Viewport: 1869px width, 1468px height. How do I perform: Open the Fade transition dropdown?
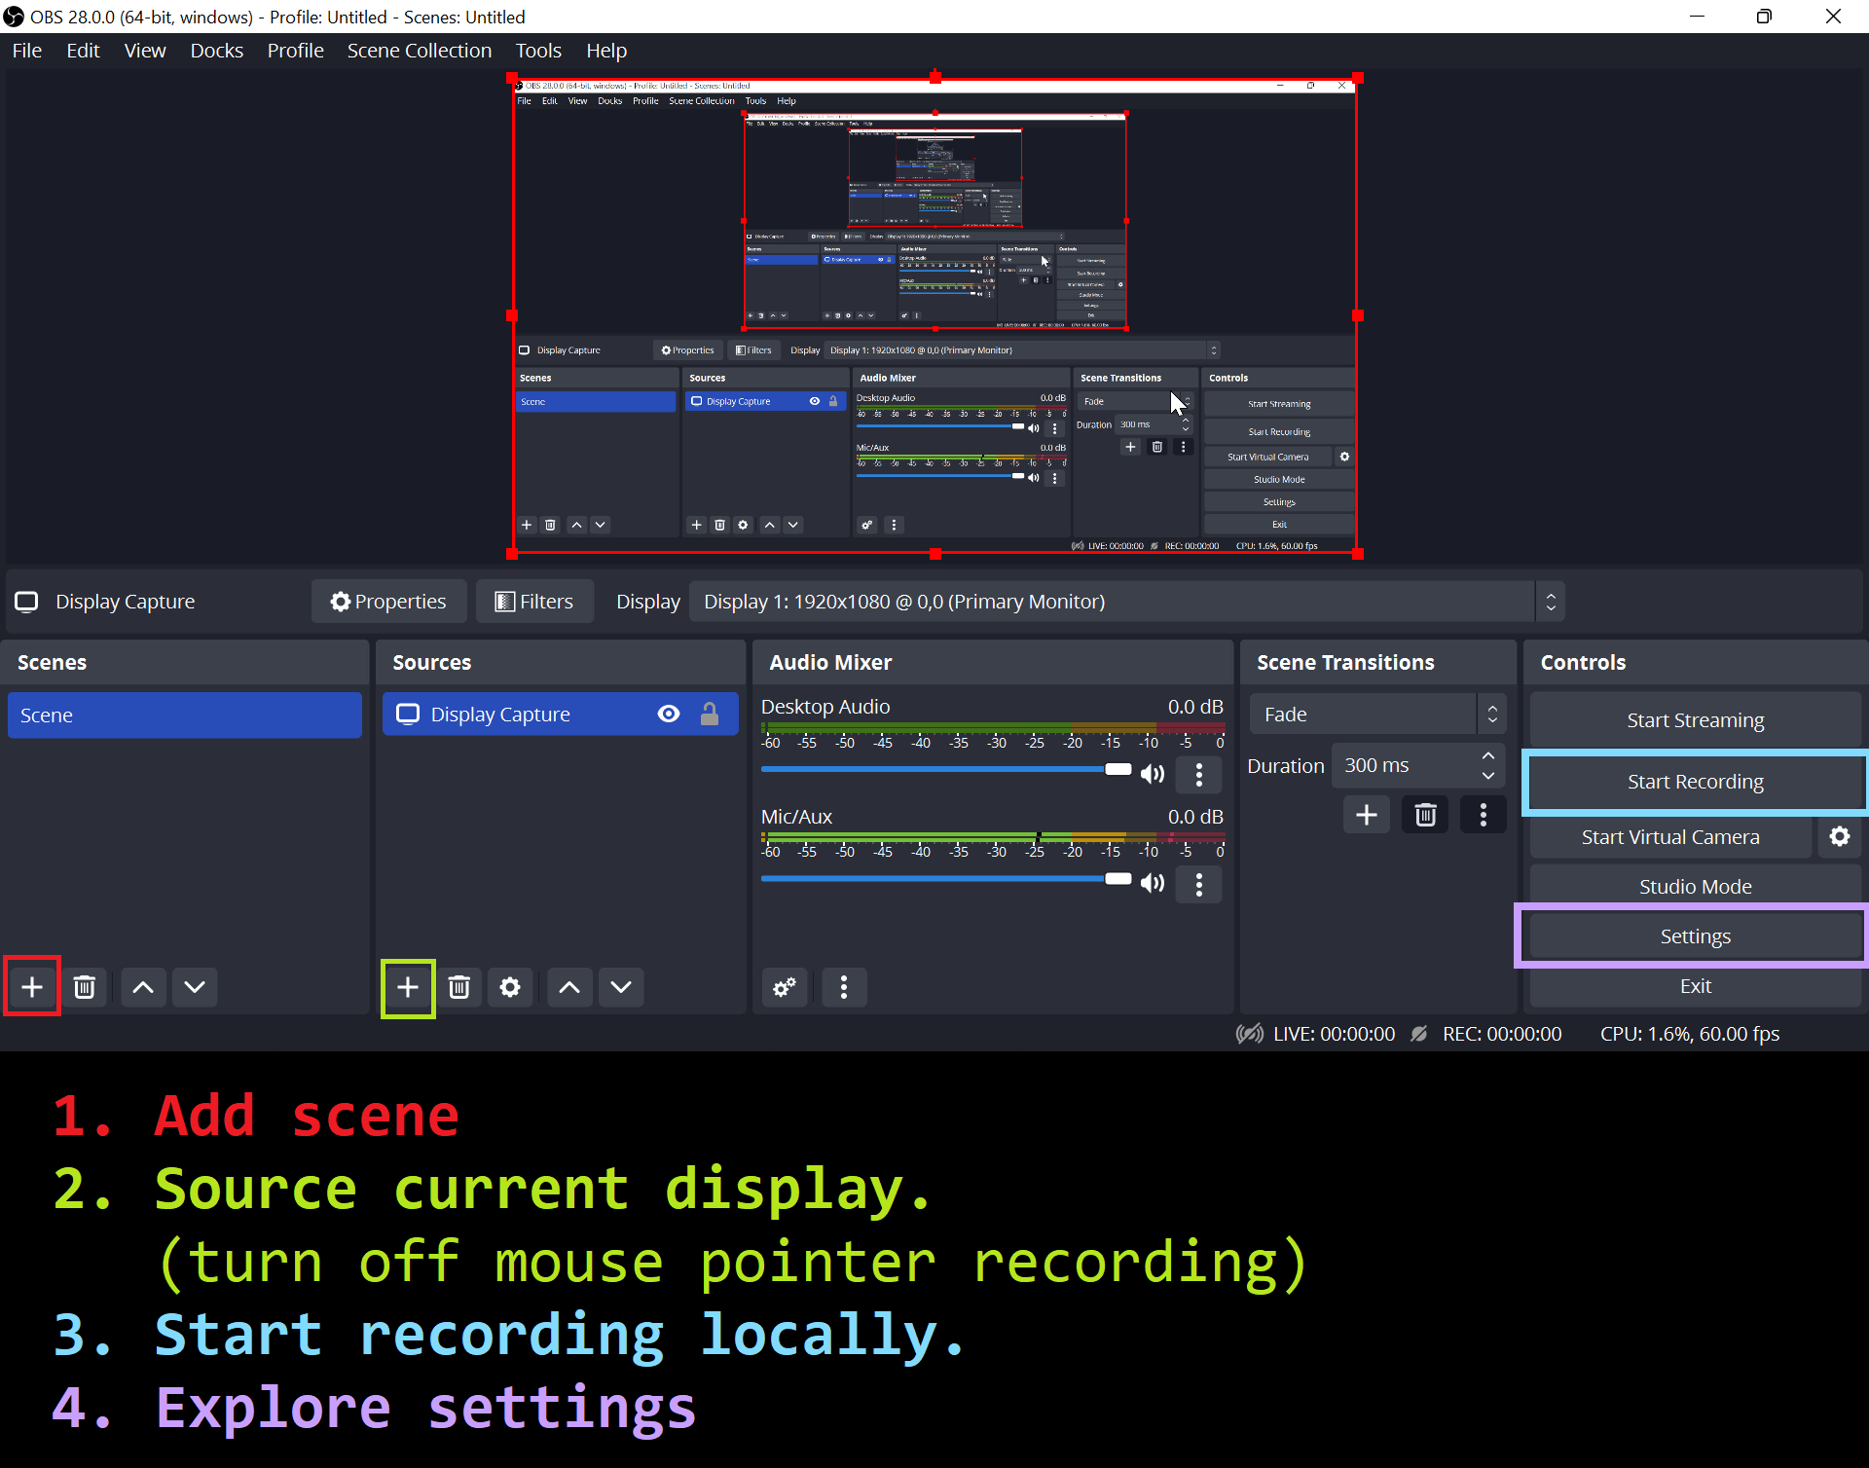(x=1377, y=715)
